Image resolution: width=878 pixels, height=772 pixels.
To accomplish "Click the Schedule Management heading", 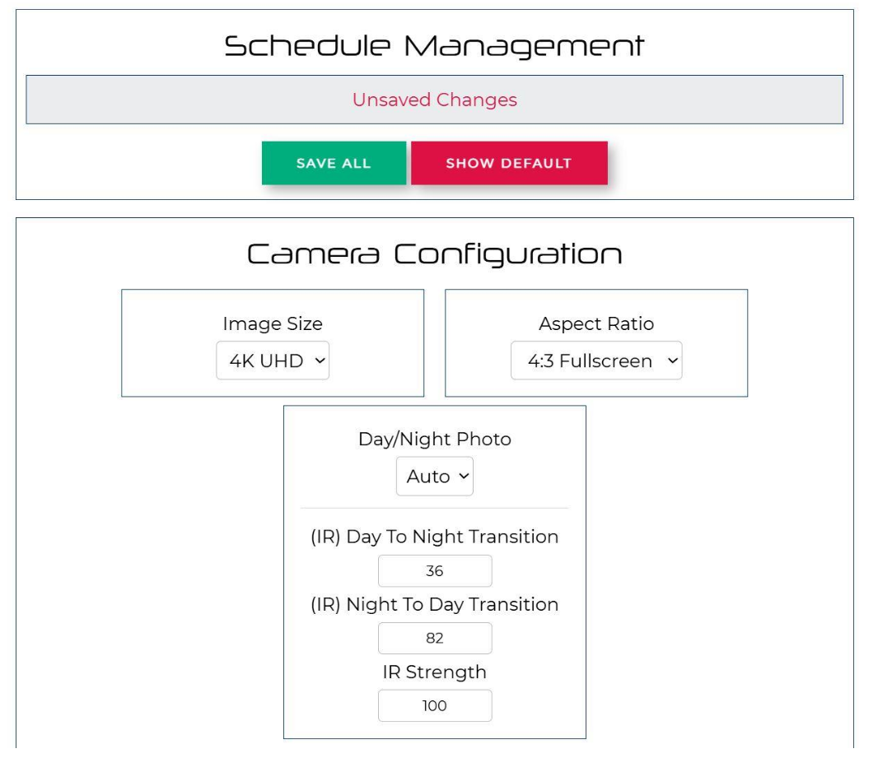I will pyautogui.click(x=434, y=46).
